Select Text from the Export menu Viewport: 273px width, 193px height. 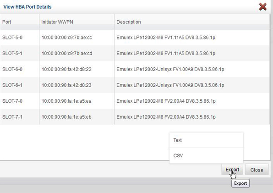tap(206, 140)
